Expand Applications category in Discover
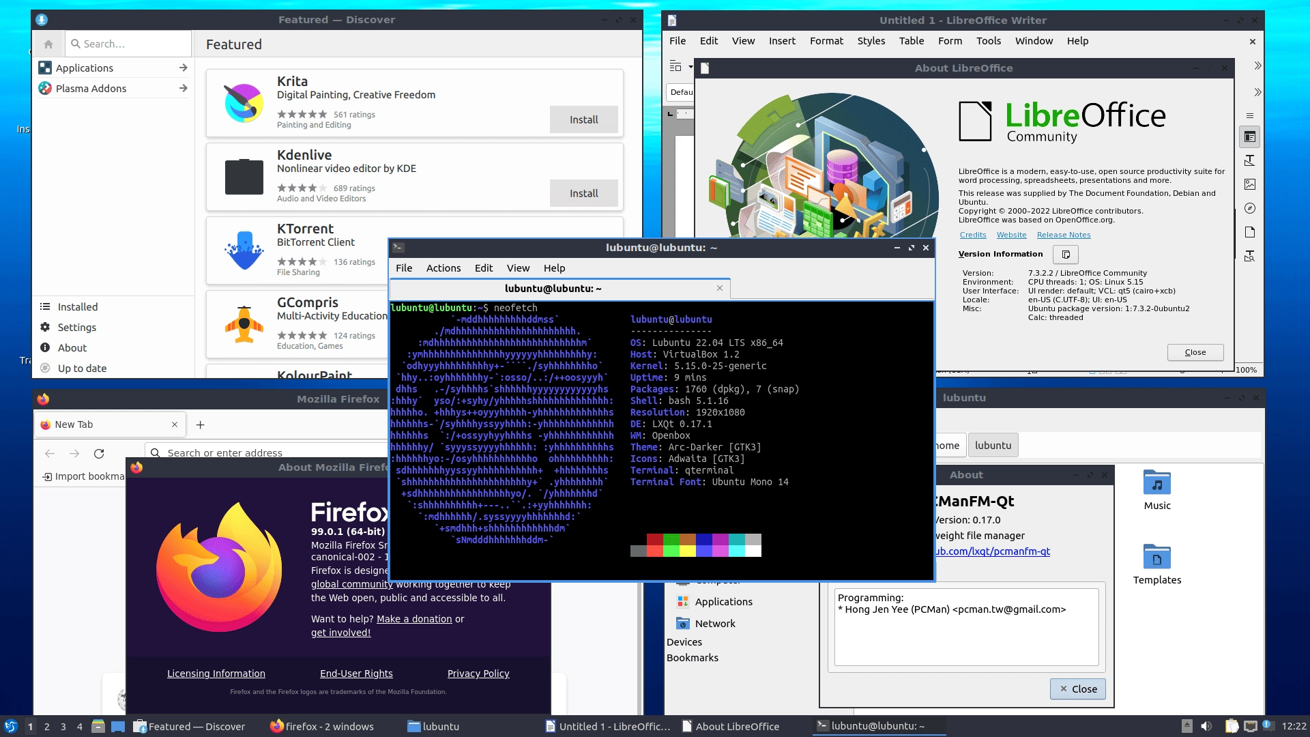The width and height of the screenshot is (1310, 737). (113, 68)
